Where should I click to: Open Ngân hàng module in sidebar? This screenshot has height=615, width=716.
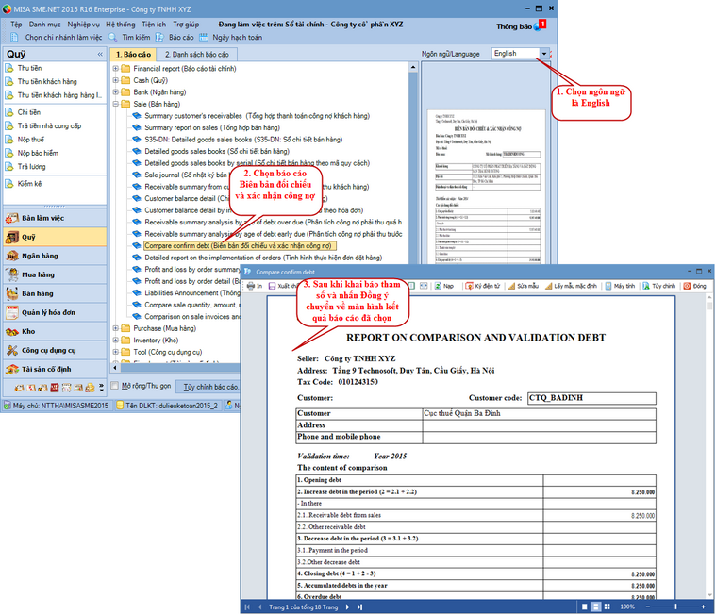[x=55, y=256]
